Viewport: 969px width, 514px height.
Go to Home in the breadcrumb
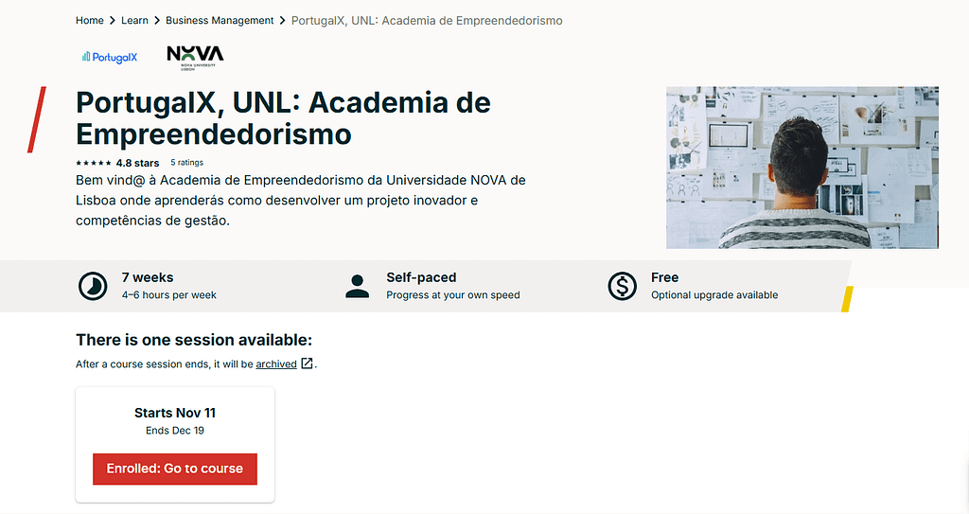click(89, 21)
